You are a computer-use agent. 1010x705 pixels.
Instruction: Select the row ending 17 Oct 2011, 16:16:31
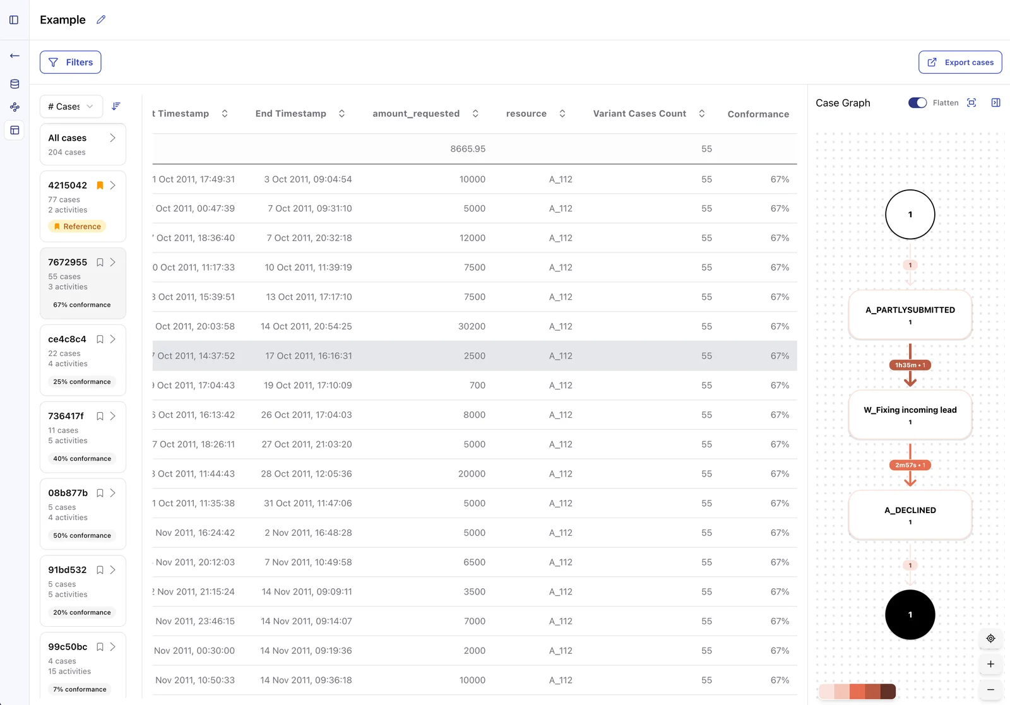tap(474, 356)
